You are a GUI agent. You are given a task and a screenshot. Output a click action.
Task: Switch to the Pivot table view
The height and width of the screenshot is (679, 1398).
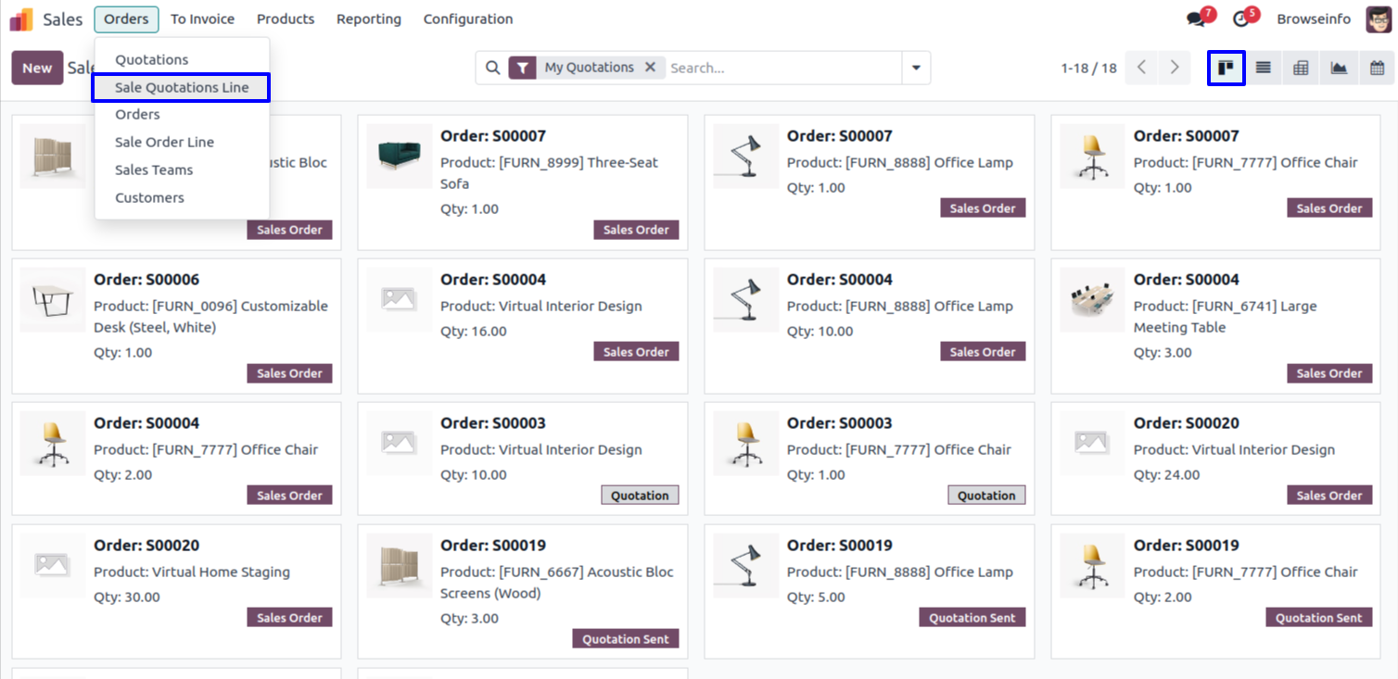pos(1301,68)
